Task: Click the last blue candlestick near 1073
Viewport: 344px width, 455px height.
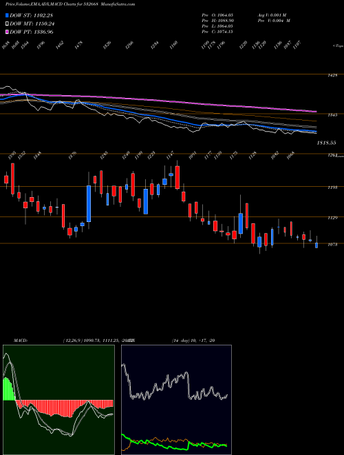Action: click(316, 245)
